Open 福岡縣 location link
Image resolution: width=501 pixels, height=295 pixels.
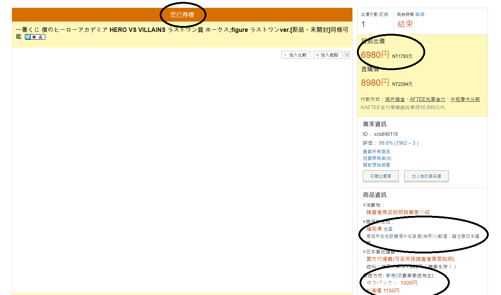point(374,229)
